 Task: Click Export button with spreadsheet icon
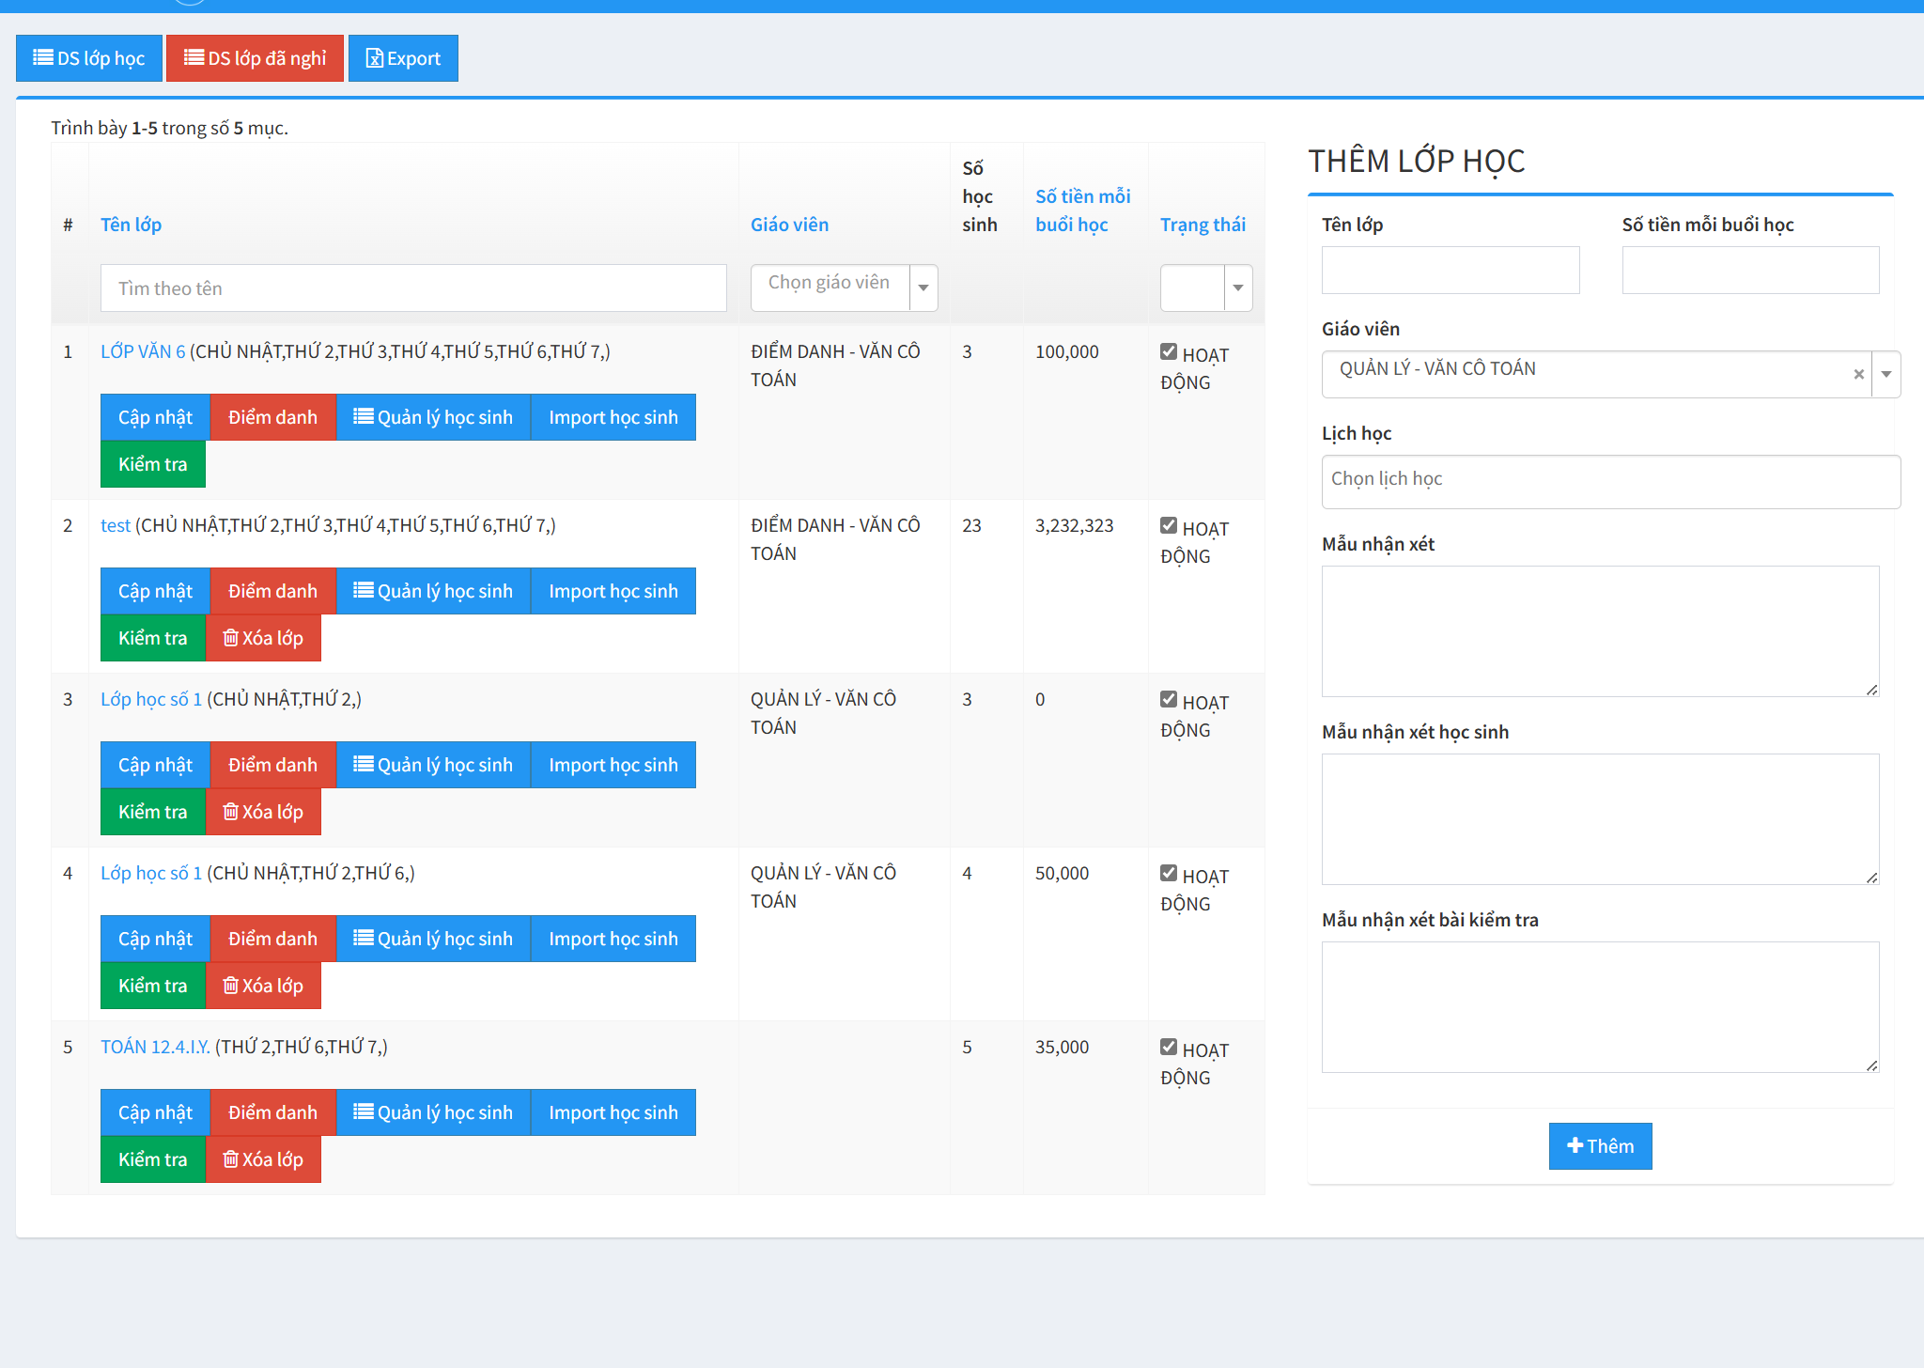(x=403, y=58)
